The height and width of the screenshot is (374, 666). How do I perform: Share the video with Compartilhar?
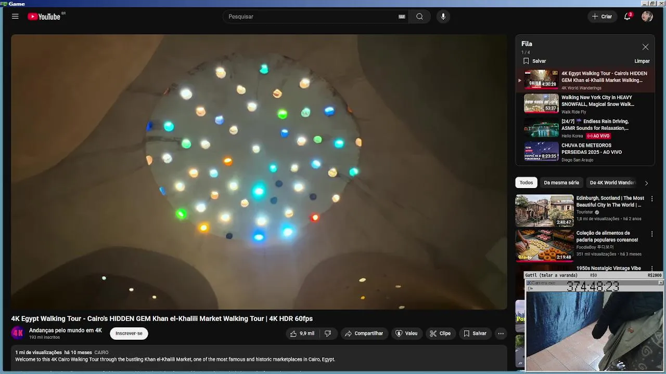coord(364,333)
